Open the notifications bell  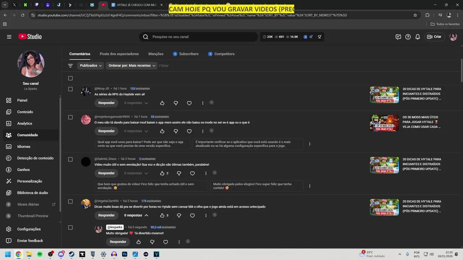pos(417,37)
